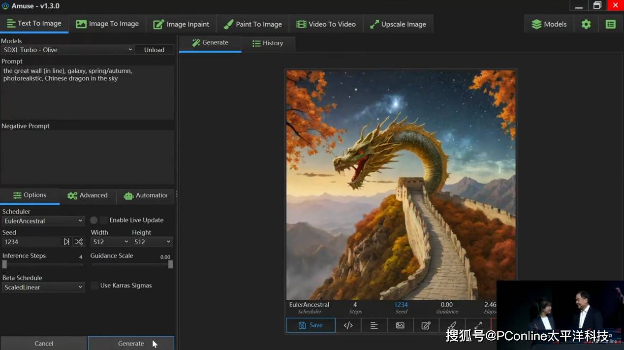Open the settings gear icon
This screenshot has height=350, width=624.
[586, 24]
